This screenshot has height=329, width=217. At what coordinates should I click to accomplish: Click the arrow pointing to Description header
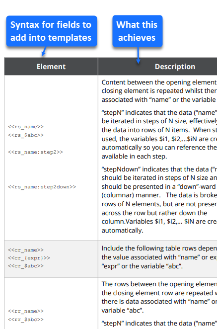(x=138, y=55)
